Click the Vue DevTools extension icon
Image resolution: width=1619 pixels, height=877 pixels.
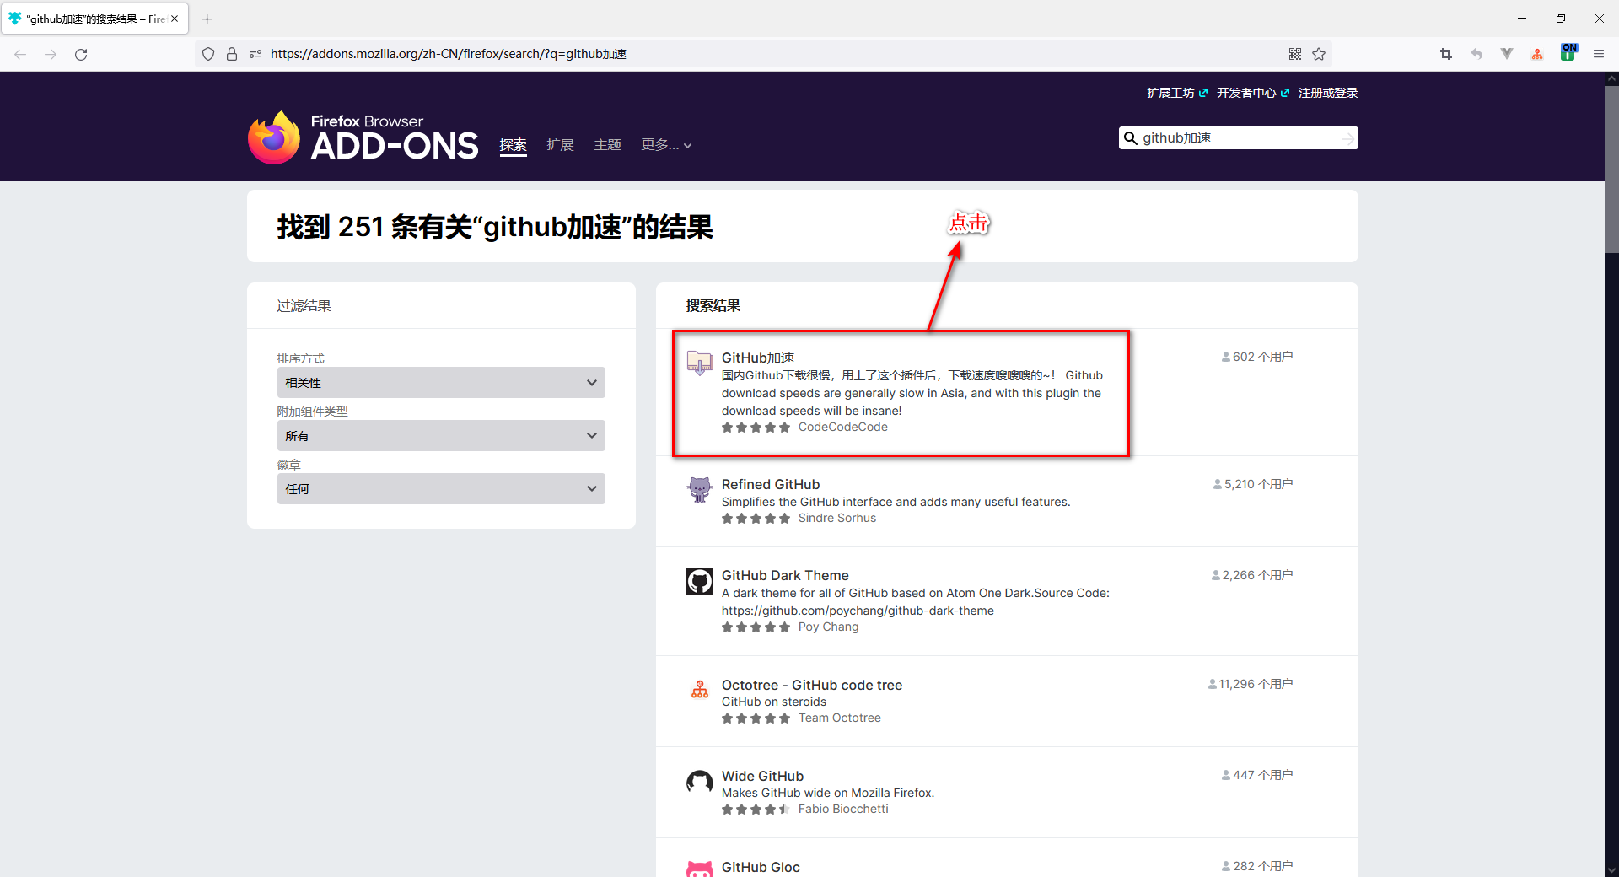coord(1507,53)
